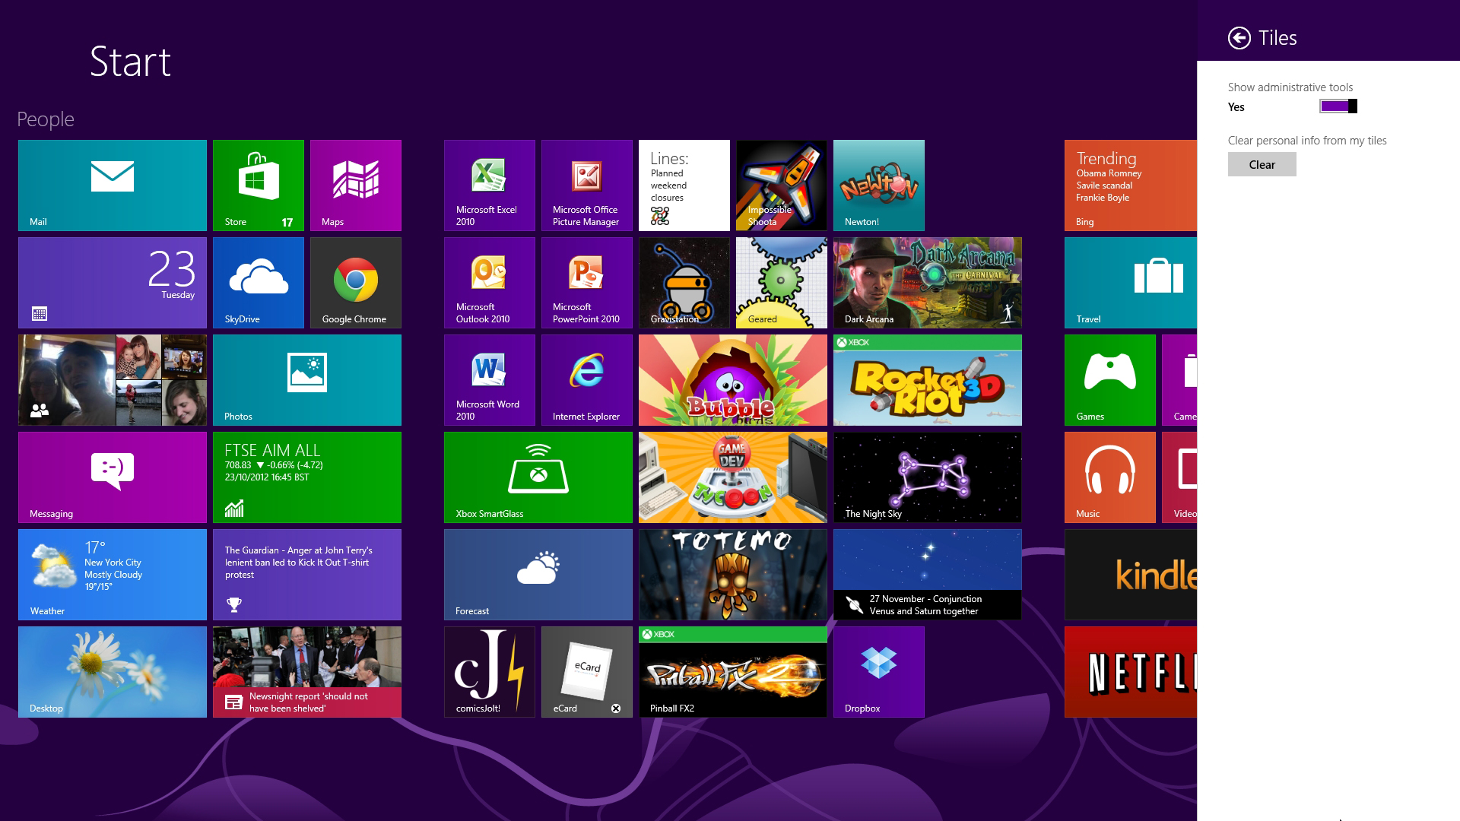Click Clear to remove personal tile info
Viewport: 1460px width, 821px height.
pyautogui.click(x=1262, y=164)
